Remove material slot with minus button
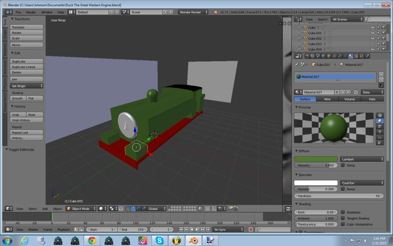The width and height of the screenshot is (393, 246). [x=381, y=80]
